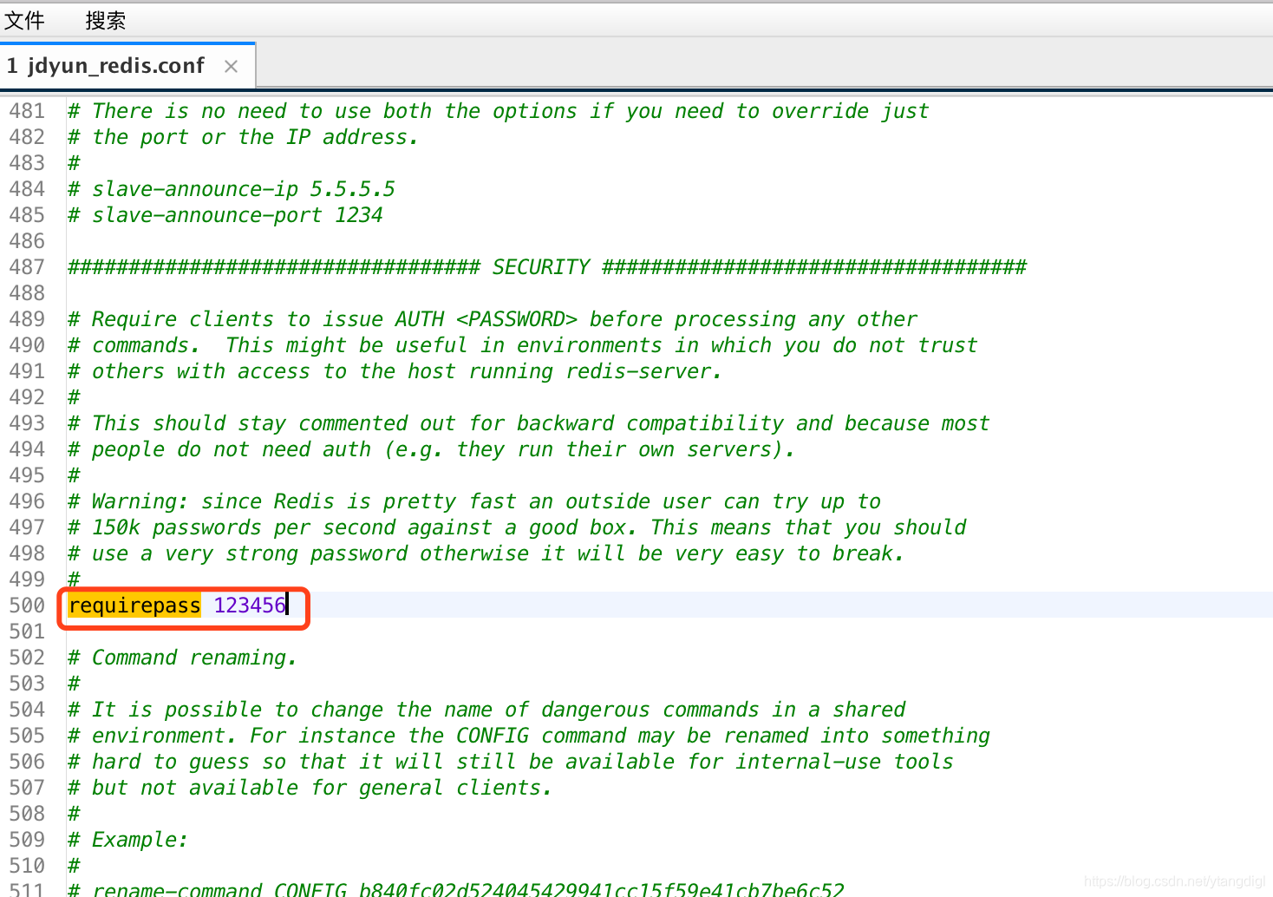Click line number 500 in gutter
Screen dimensions: 1273x897
coord(27,606)
